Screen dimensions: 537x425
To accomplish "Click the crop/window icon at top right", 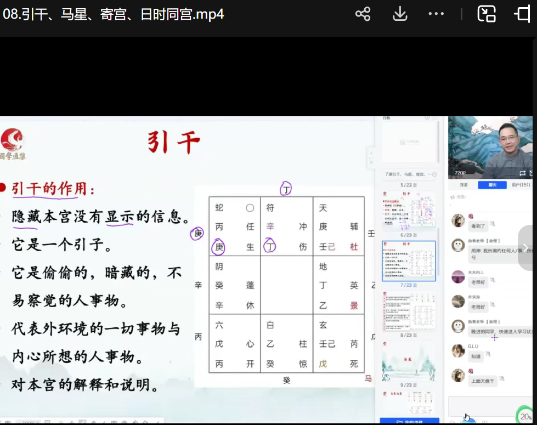I will click(523, 14).
